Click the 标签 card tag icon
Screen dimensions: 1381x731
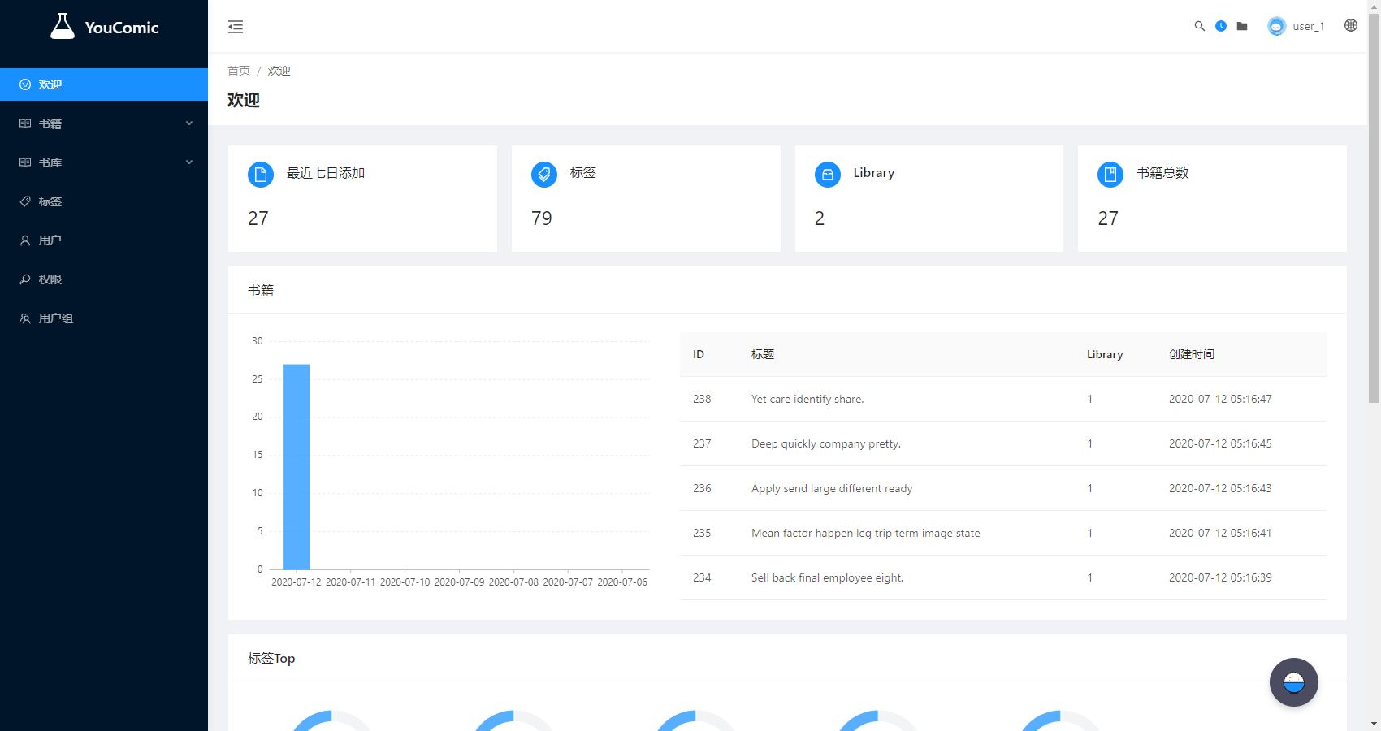click(x=544, y=175)
